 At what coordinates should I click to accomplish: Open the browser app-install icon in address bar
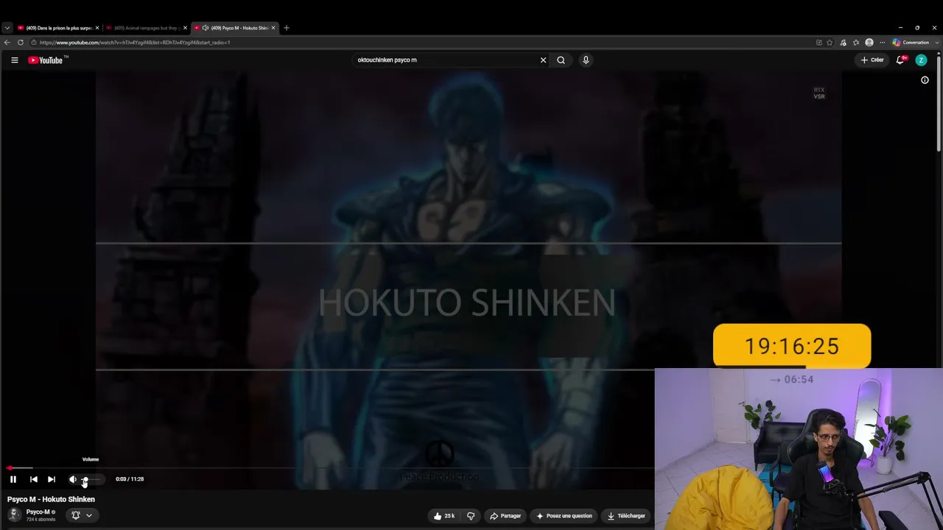point(818,43)
